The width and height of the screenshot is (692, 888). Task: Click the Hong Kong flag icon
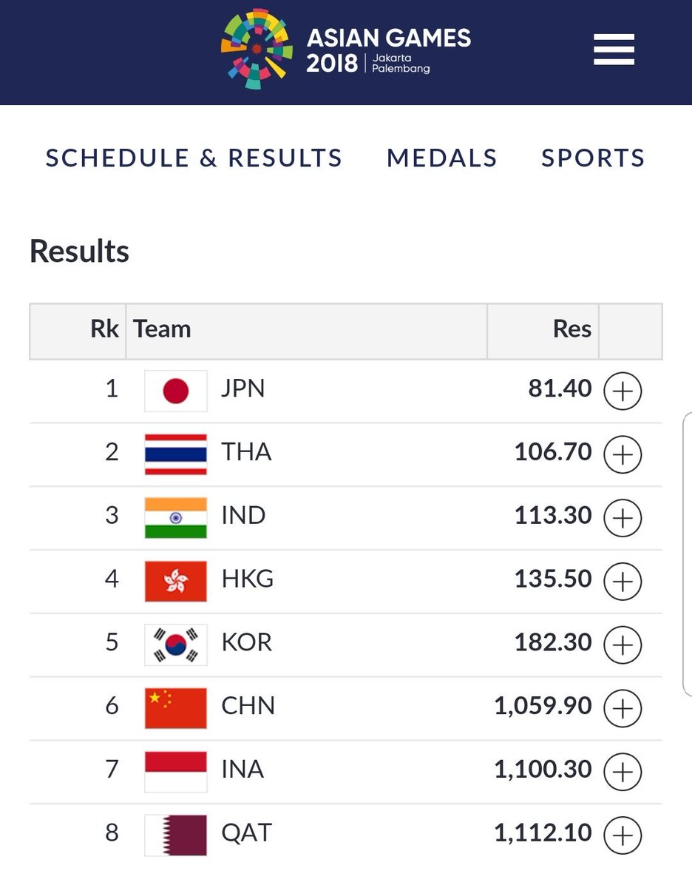click(176, 582)
